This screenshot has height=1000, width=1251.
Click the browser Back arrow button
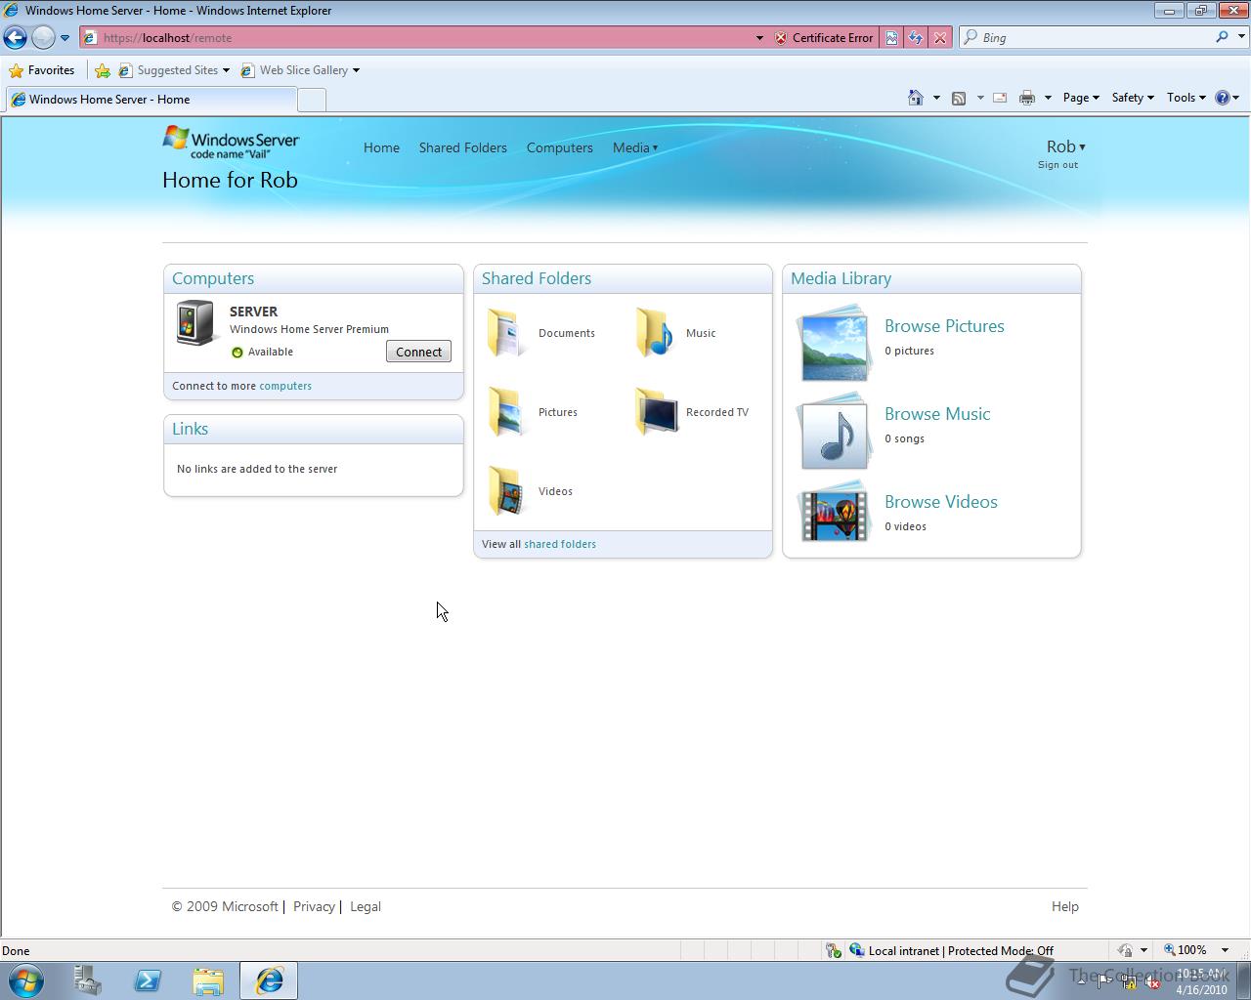(x=16, y=37)
